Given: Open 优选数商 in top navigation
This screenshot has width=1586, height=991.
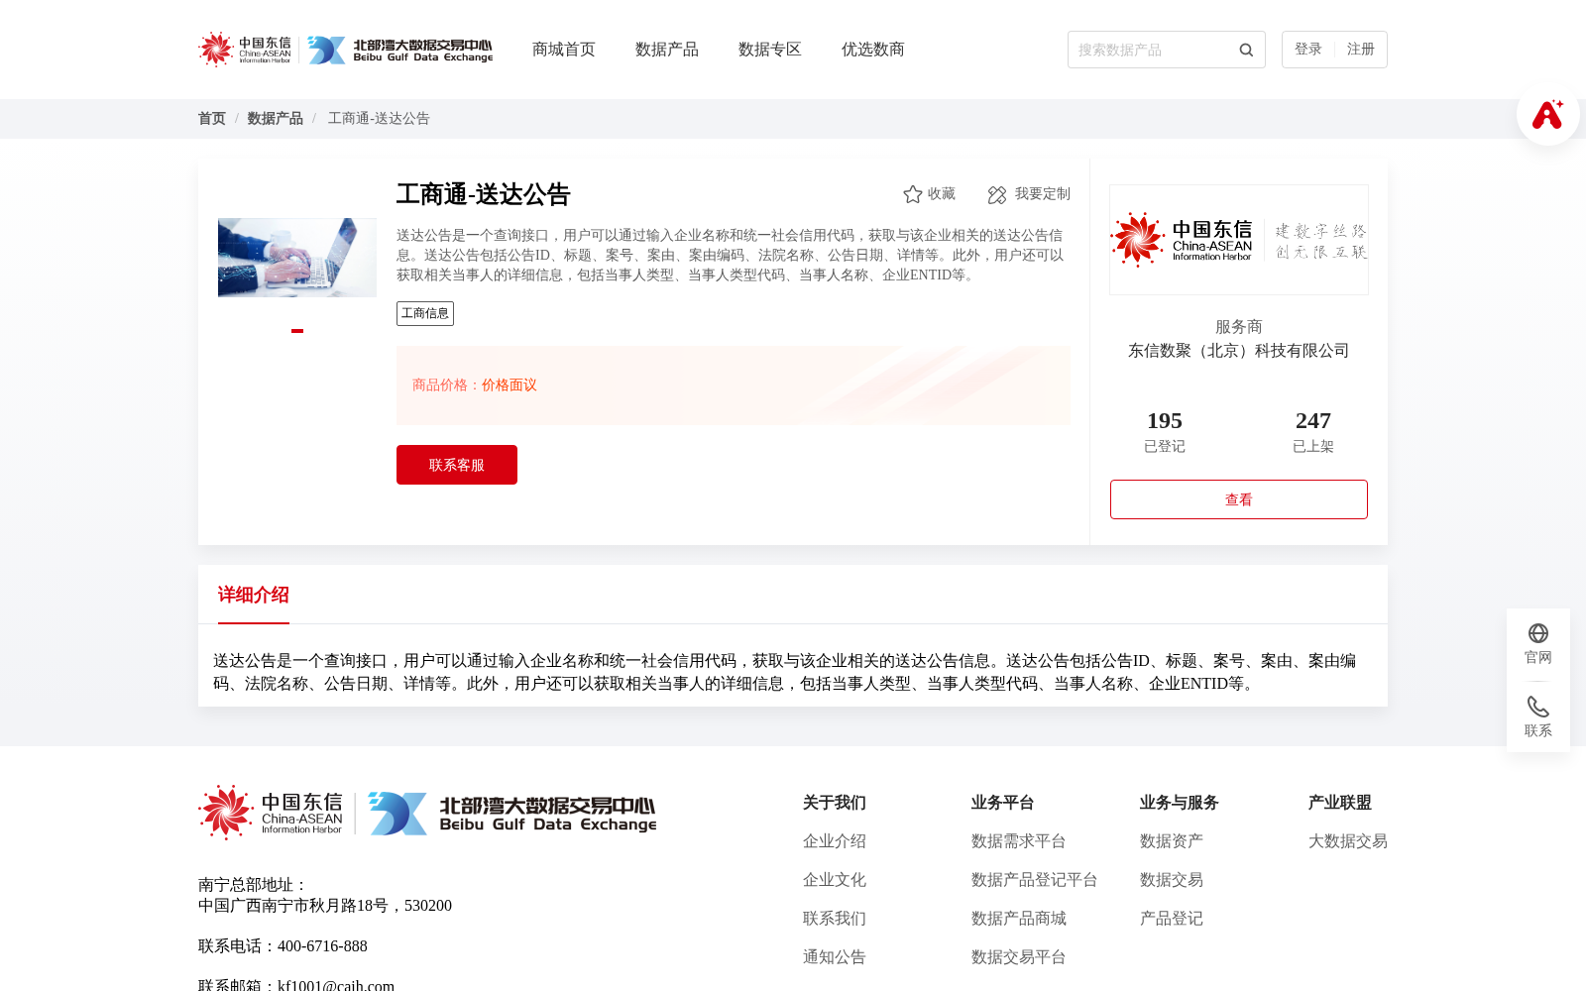Looking at the screenshot, I should 873,50.
